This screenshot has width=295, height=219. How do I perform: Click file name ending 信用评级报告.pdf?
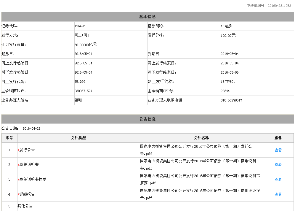tap(200, 194)
